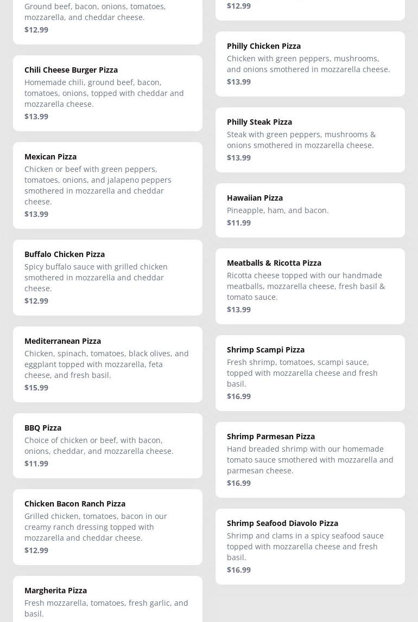Click the $15.99 price under Mediterranean Pizza
This screenshot has height=622, width=418.
(x=36, y=388)
